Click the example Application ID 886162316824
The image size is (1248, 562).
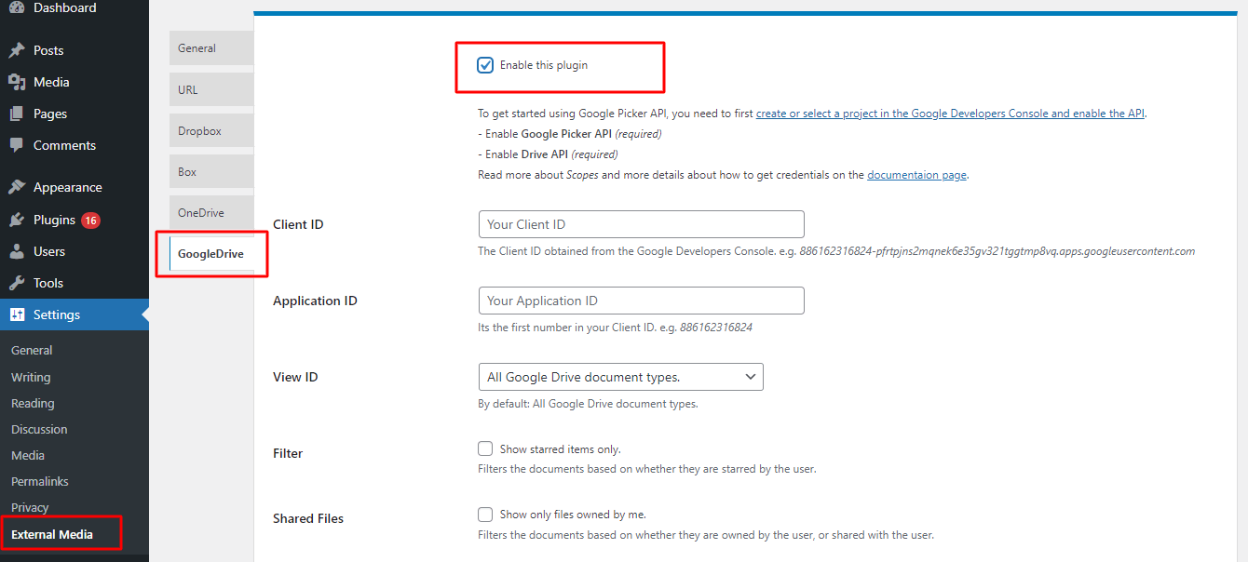[716, 328]
